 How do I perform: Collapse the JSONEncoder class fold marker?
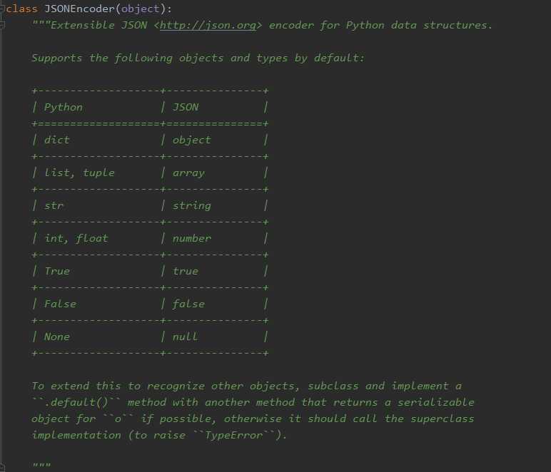click(1, 9)
